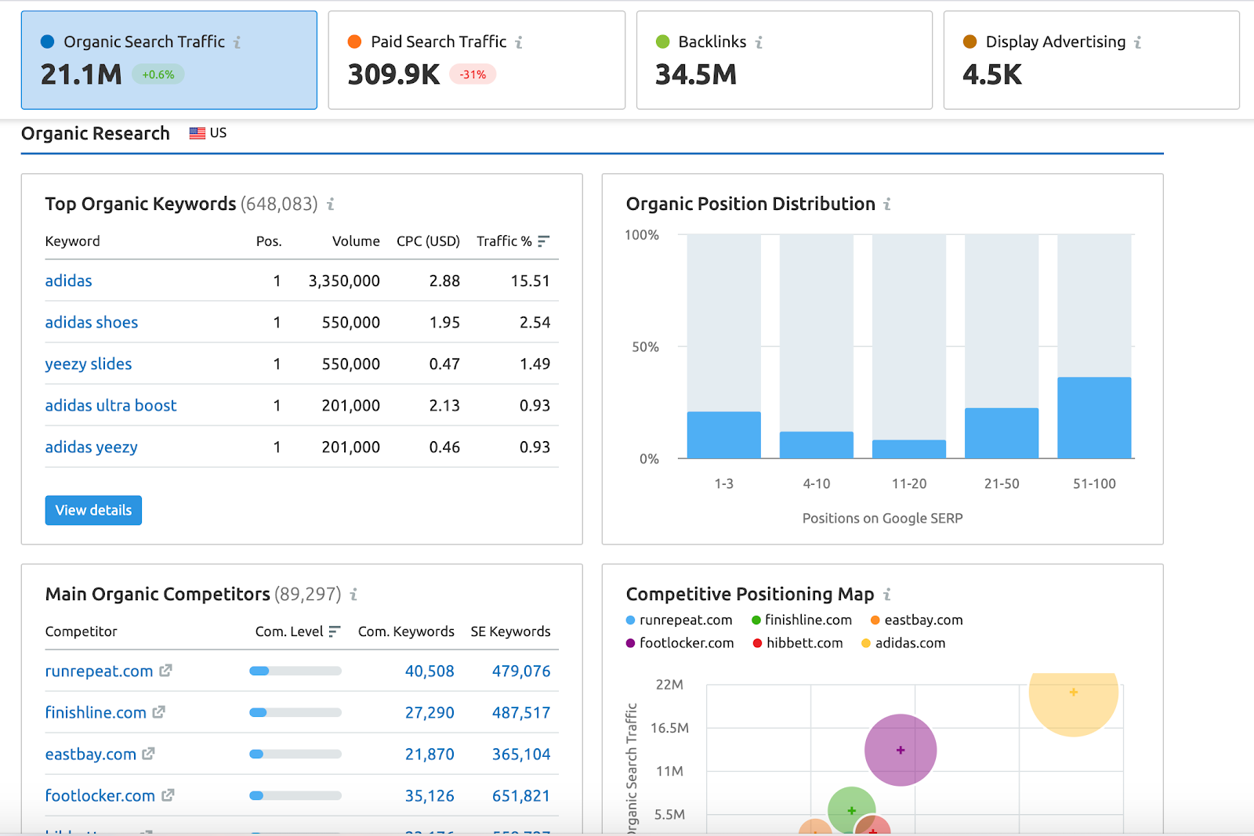Click common keywords value 21,870

[429, 754]
